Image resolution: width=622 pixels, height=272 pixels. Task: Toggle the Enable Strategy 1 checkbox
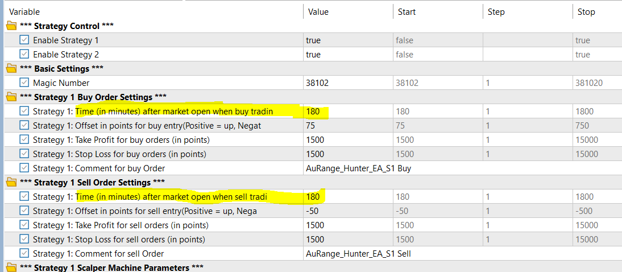(x=24, y=40)
